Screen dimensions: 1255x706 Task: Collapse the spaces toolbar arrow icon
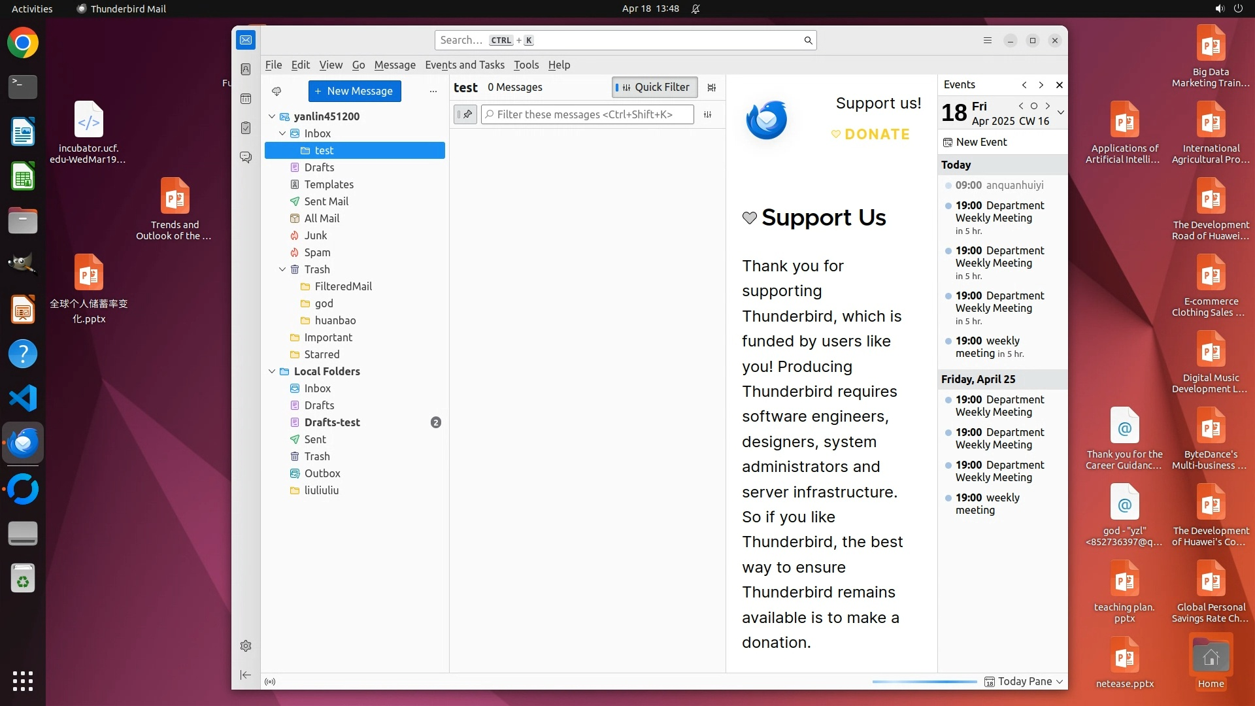[246, 675]
